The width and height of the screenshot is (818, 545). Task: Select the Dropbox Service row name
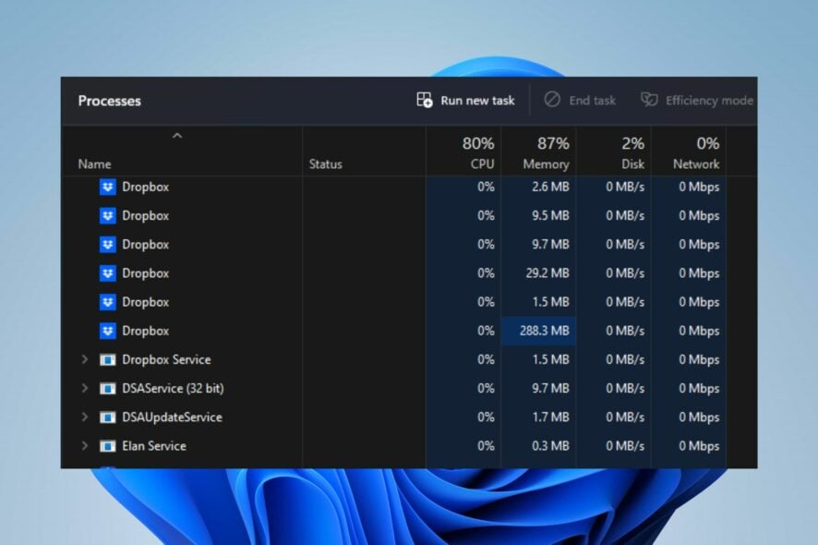click(166, 359)
